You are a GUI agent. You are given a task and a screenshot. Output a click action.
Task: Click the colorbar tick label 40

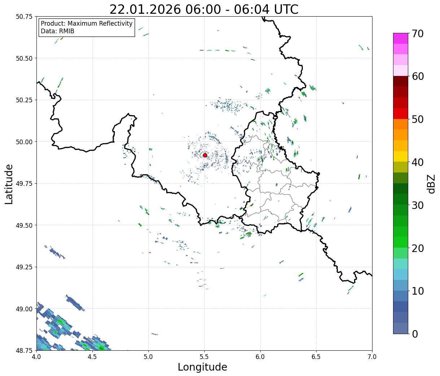(x=418, y=162)
